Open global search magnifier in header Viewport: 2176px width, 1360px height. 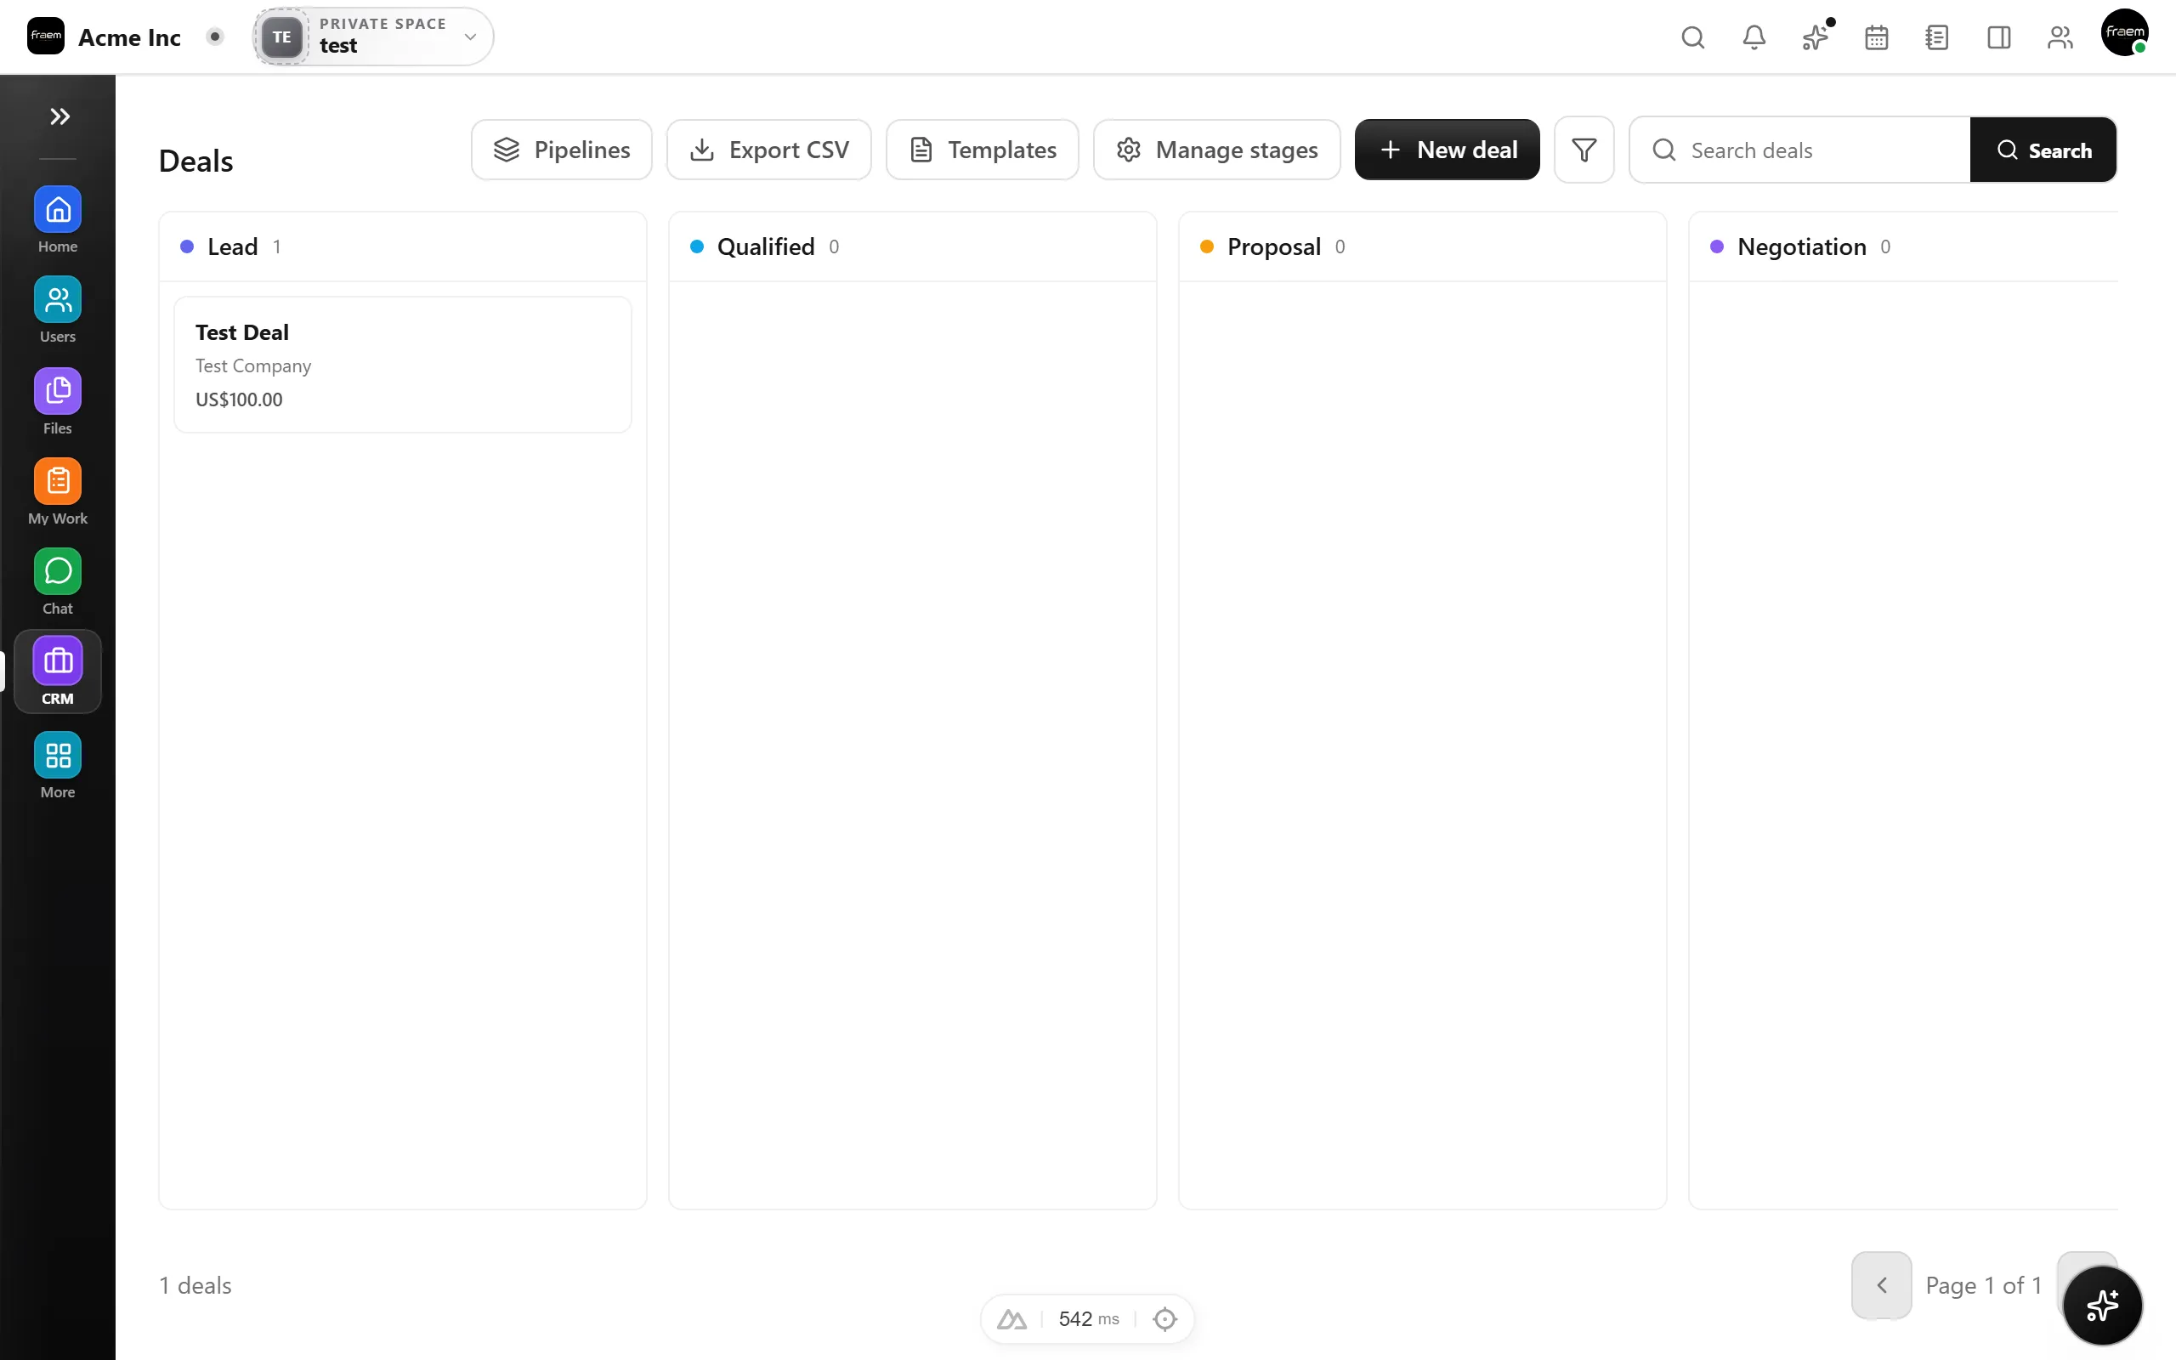click(x=1692, y=37)
